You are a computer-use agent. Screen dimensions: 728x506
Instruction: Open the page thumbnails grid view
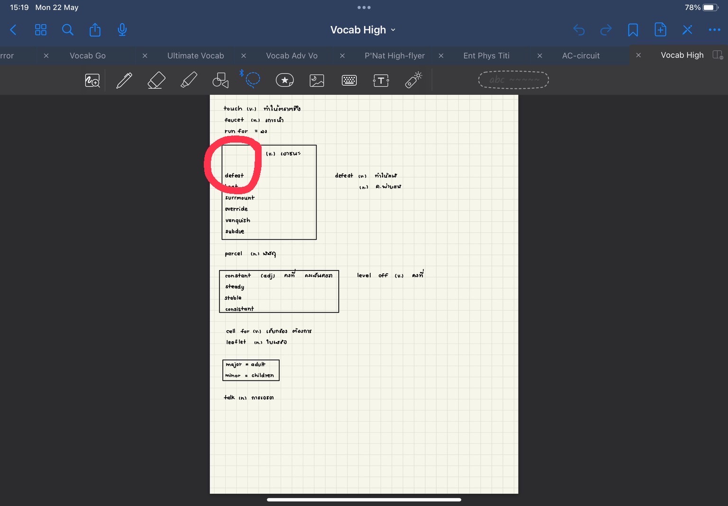pos(41,30)
